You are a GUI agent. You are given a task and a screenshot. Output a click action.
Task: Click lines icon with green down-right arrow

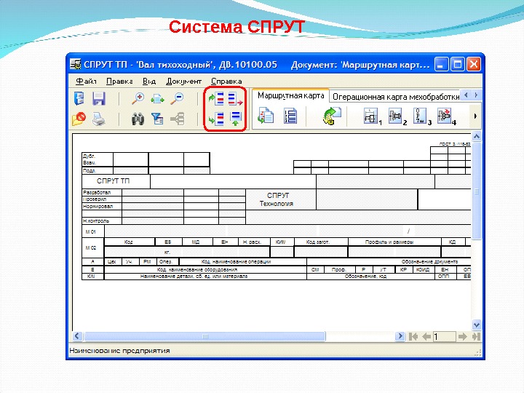(x=216, y=119)
